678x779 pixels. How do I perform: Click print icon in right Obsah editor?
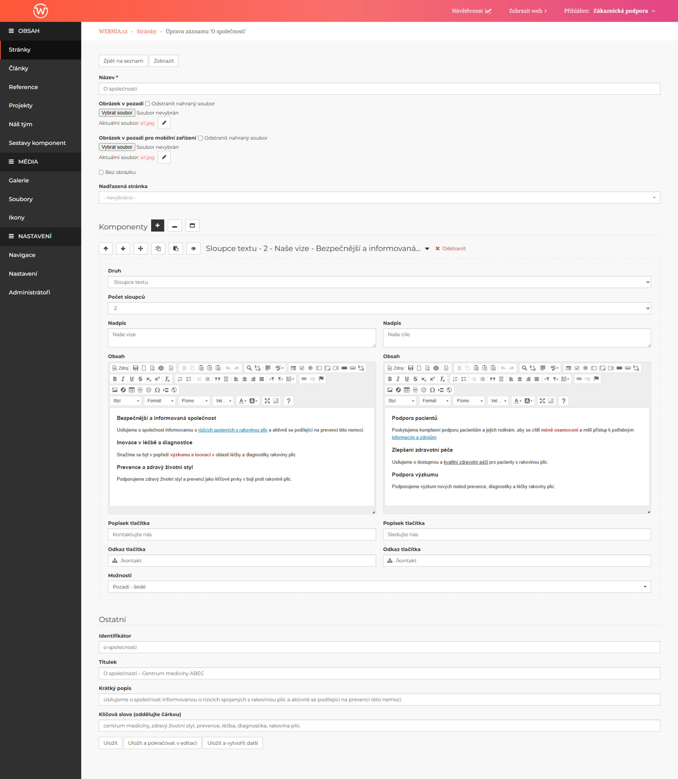click(436, 368)
